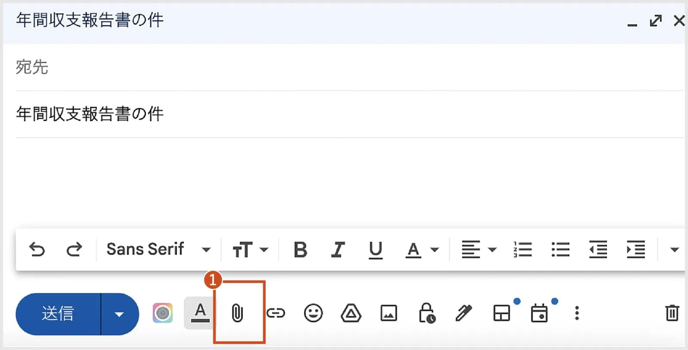
Task: Expand more send options arrow
Action: pyautogui.click(x=120, y=314)
